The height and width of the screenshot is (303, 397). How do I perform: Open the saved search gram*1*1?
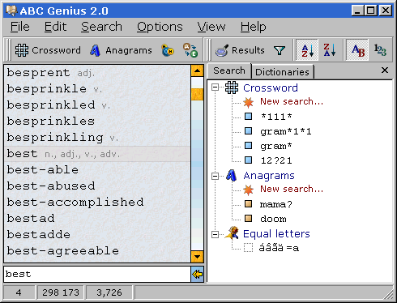pos(286,131)
